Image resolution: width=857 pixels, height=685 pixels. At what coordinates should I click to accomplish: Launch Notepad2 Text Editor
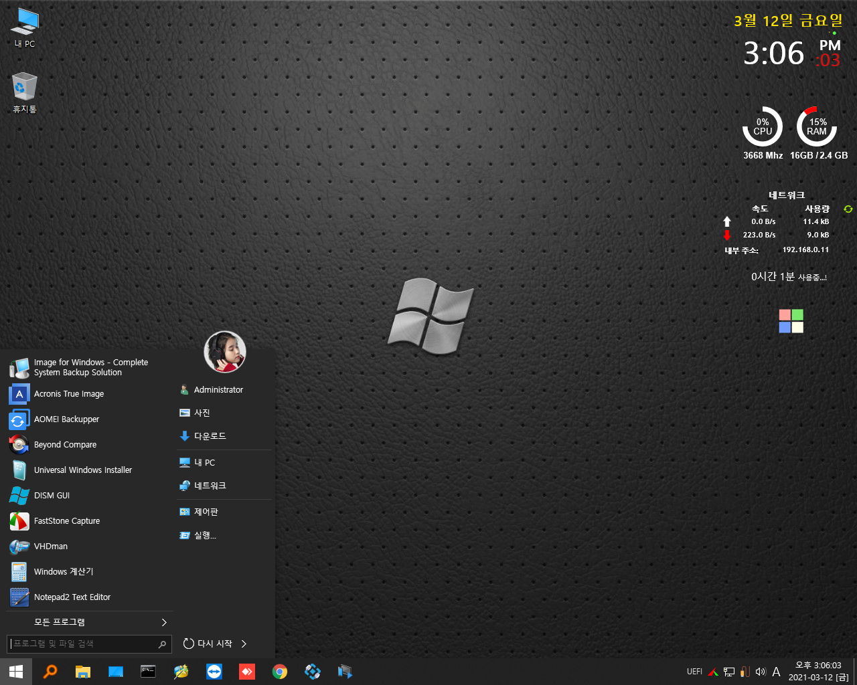[89, 597]
